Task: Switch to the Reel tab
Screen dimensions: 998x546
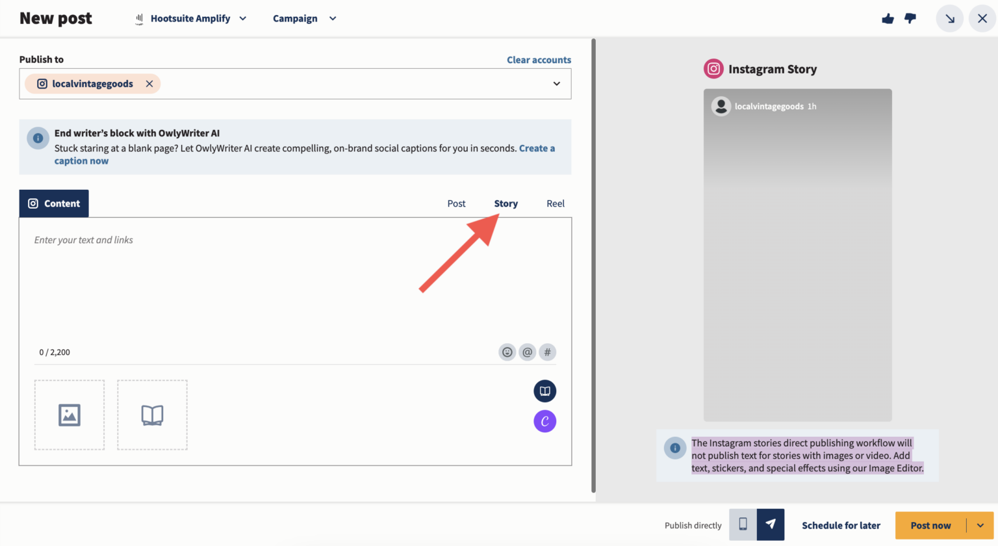Action: coord(555,203)
